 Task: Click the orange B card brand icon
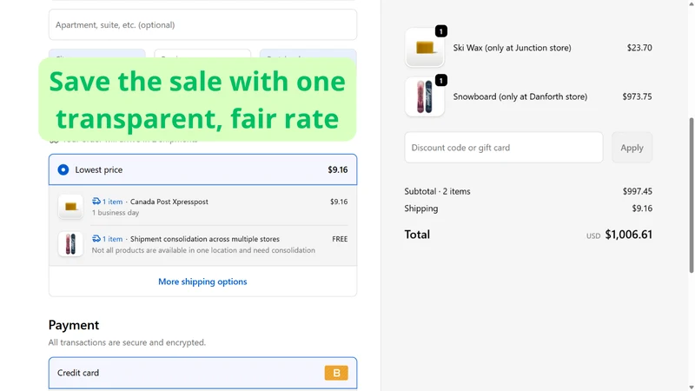tap(336, 373)
